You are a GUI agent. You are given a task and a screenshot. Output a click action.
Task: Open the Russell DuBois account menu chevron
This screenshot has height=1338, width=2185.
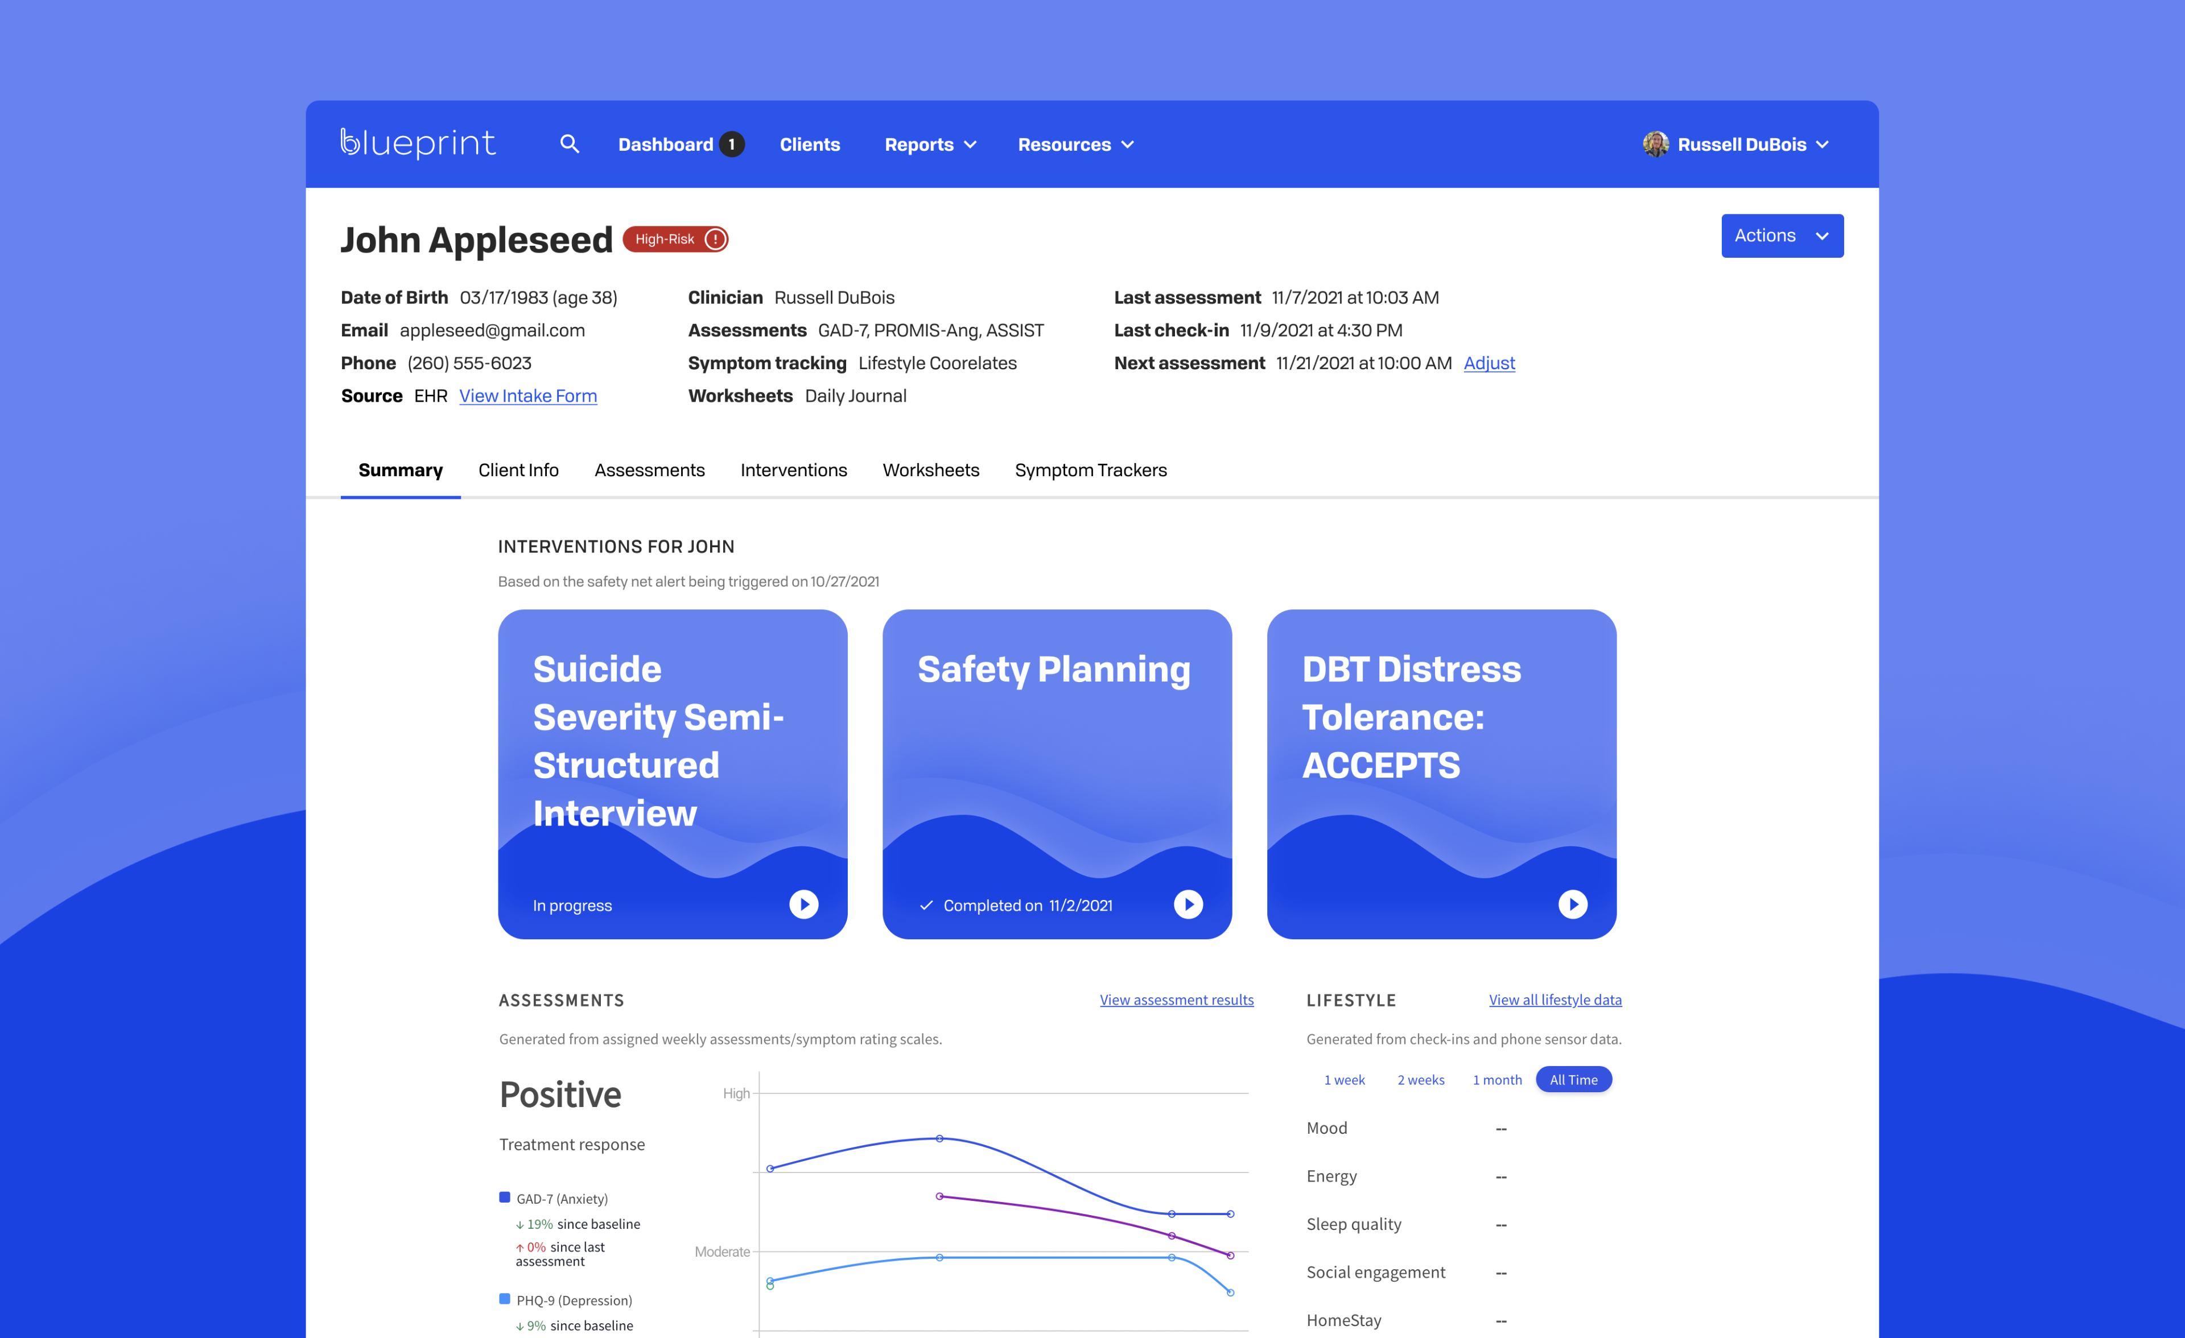[x=1823, y=144]
